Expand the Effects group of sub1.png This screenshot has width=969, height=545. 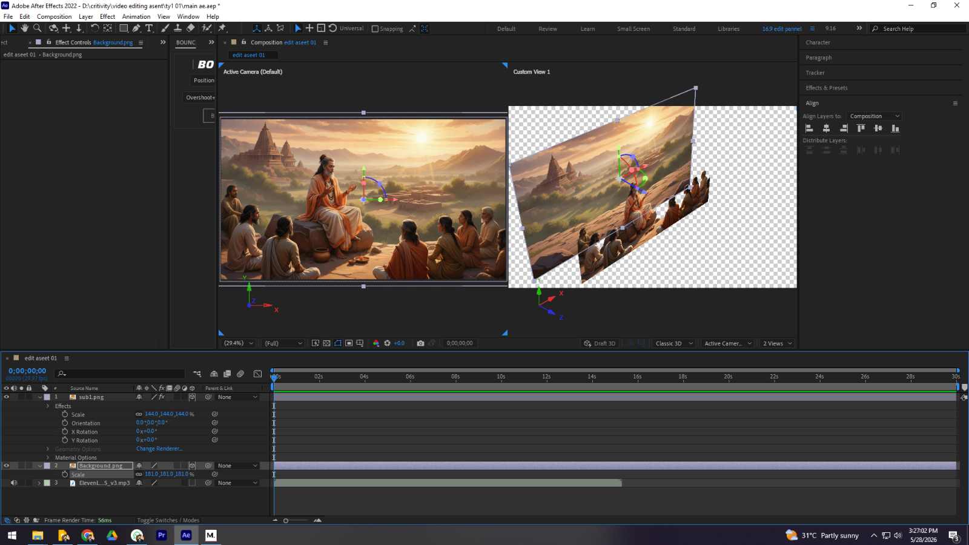coord(48,406)
